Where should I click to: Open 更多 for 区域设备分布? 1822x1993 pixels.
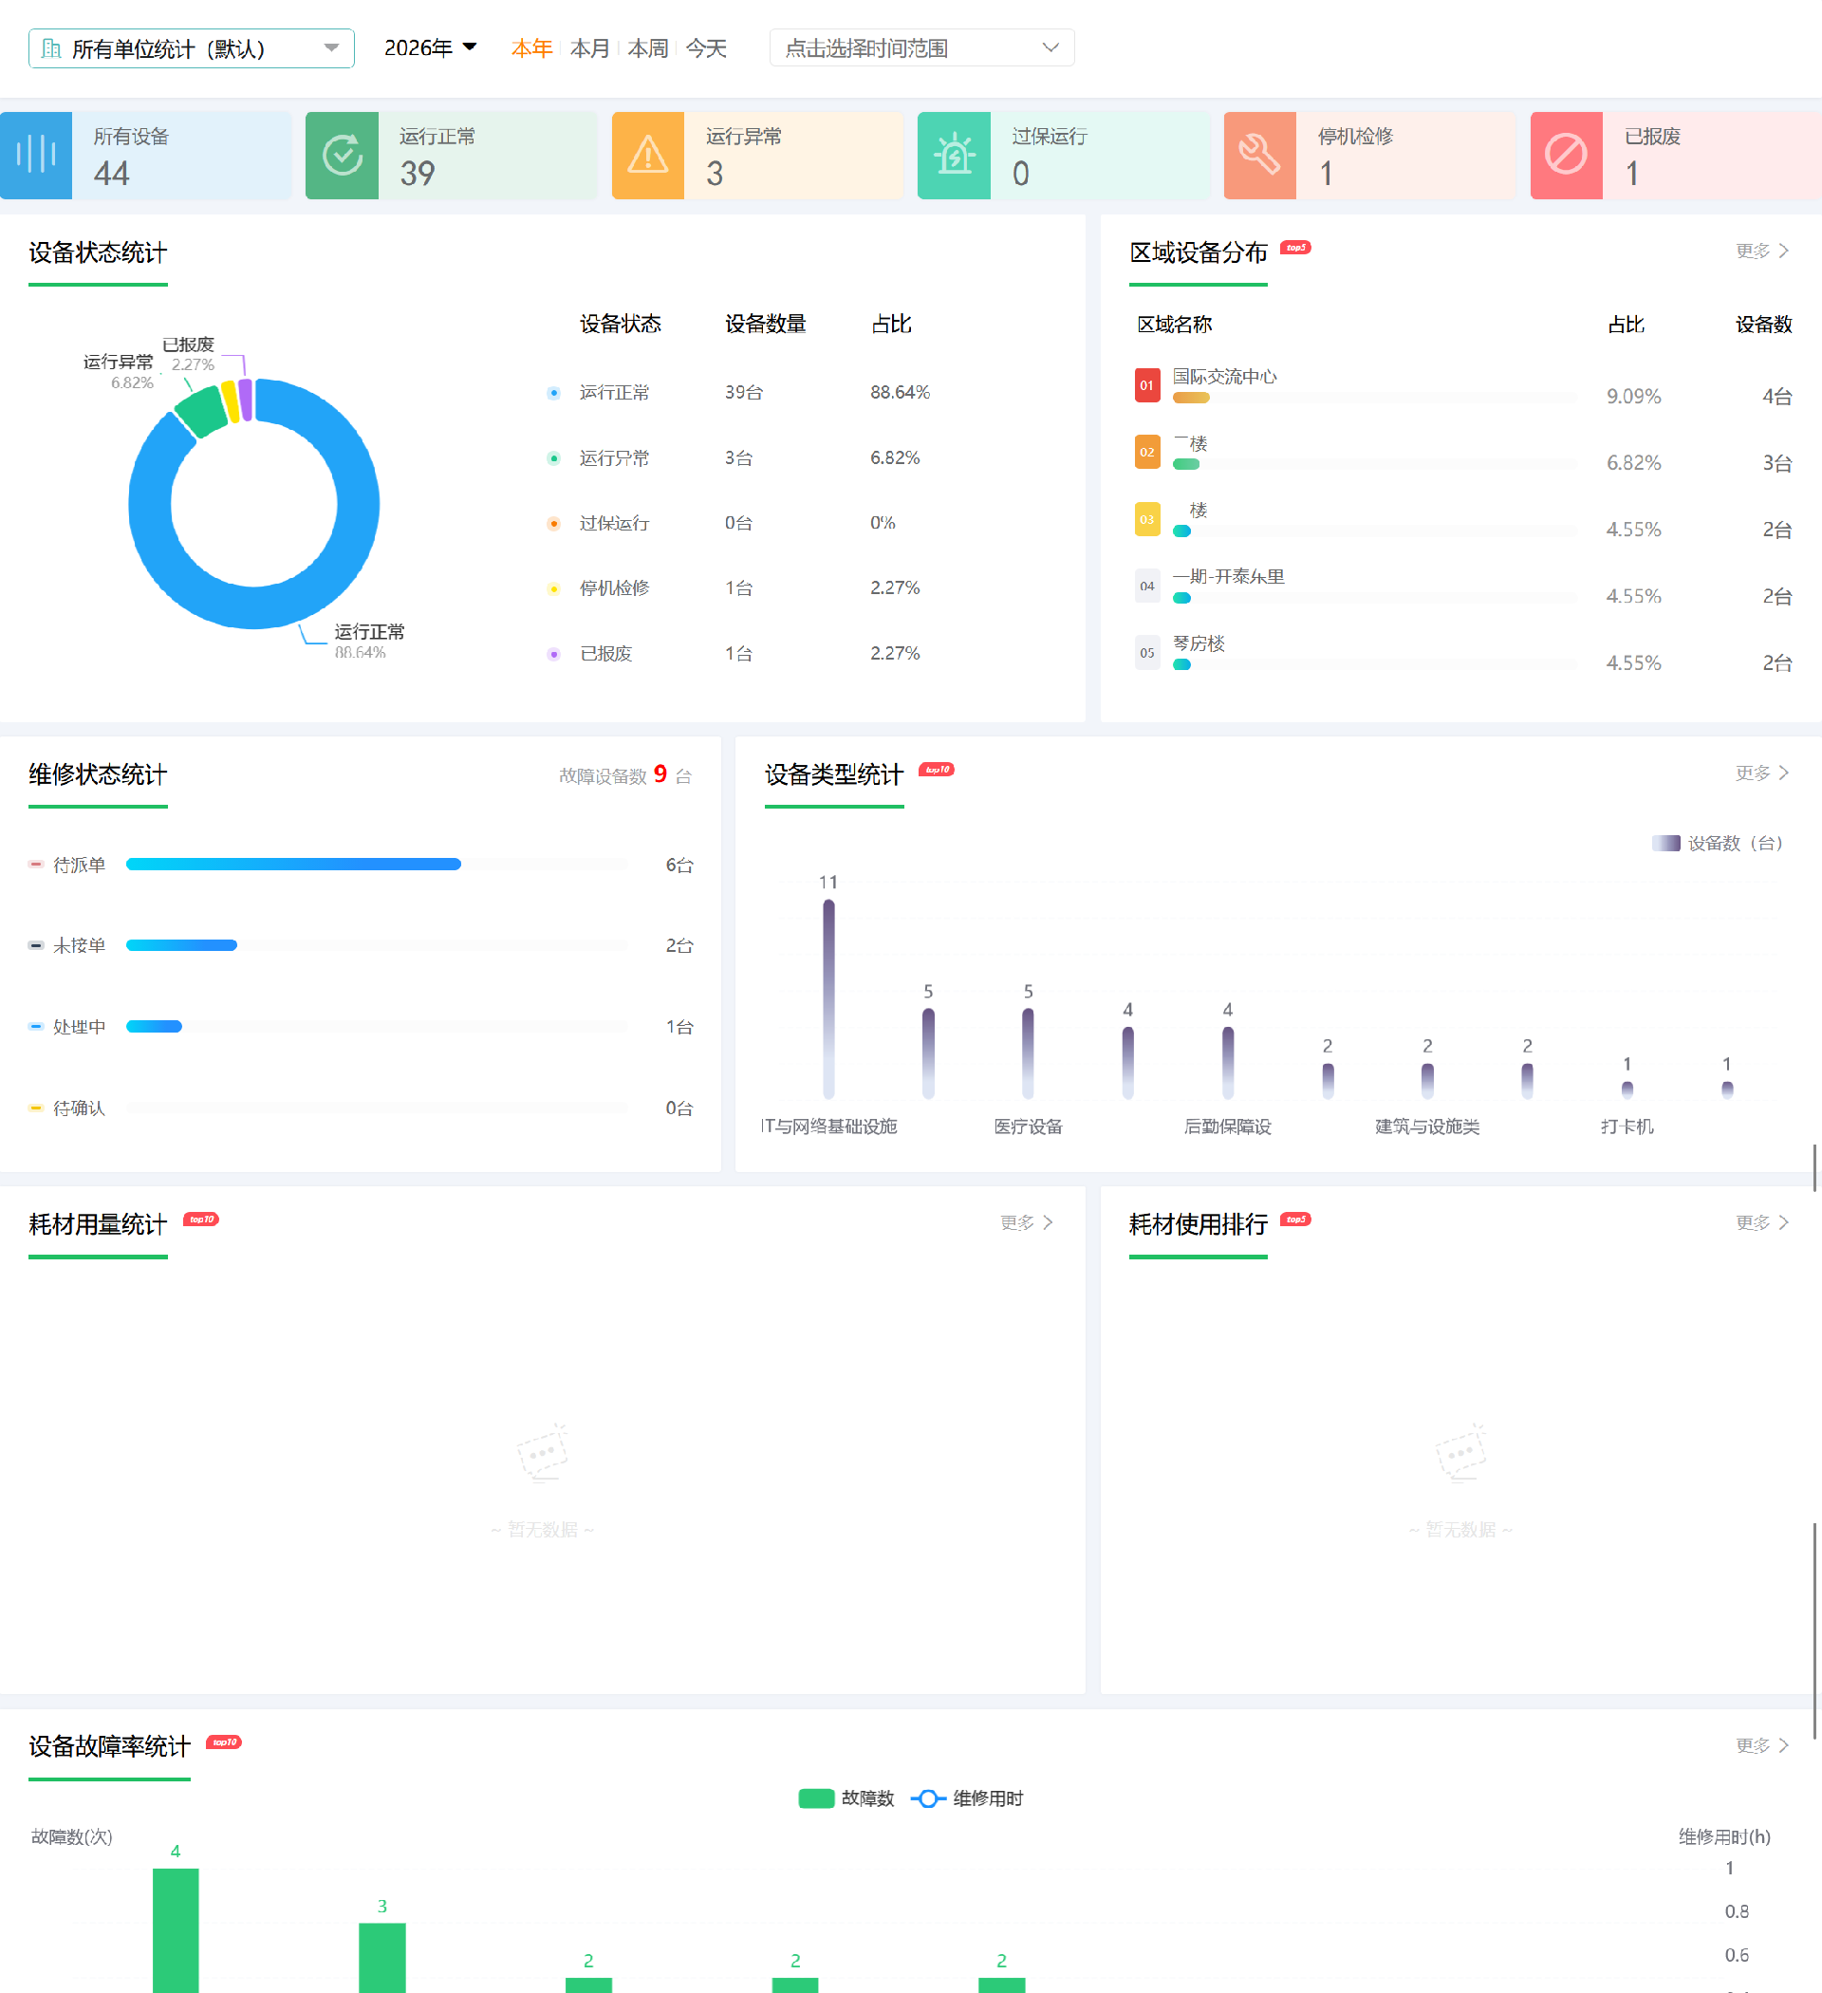coord(1761,251)
